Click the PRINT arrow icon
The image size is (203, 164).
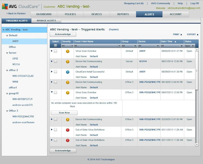pos(181,35)
